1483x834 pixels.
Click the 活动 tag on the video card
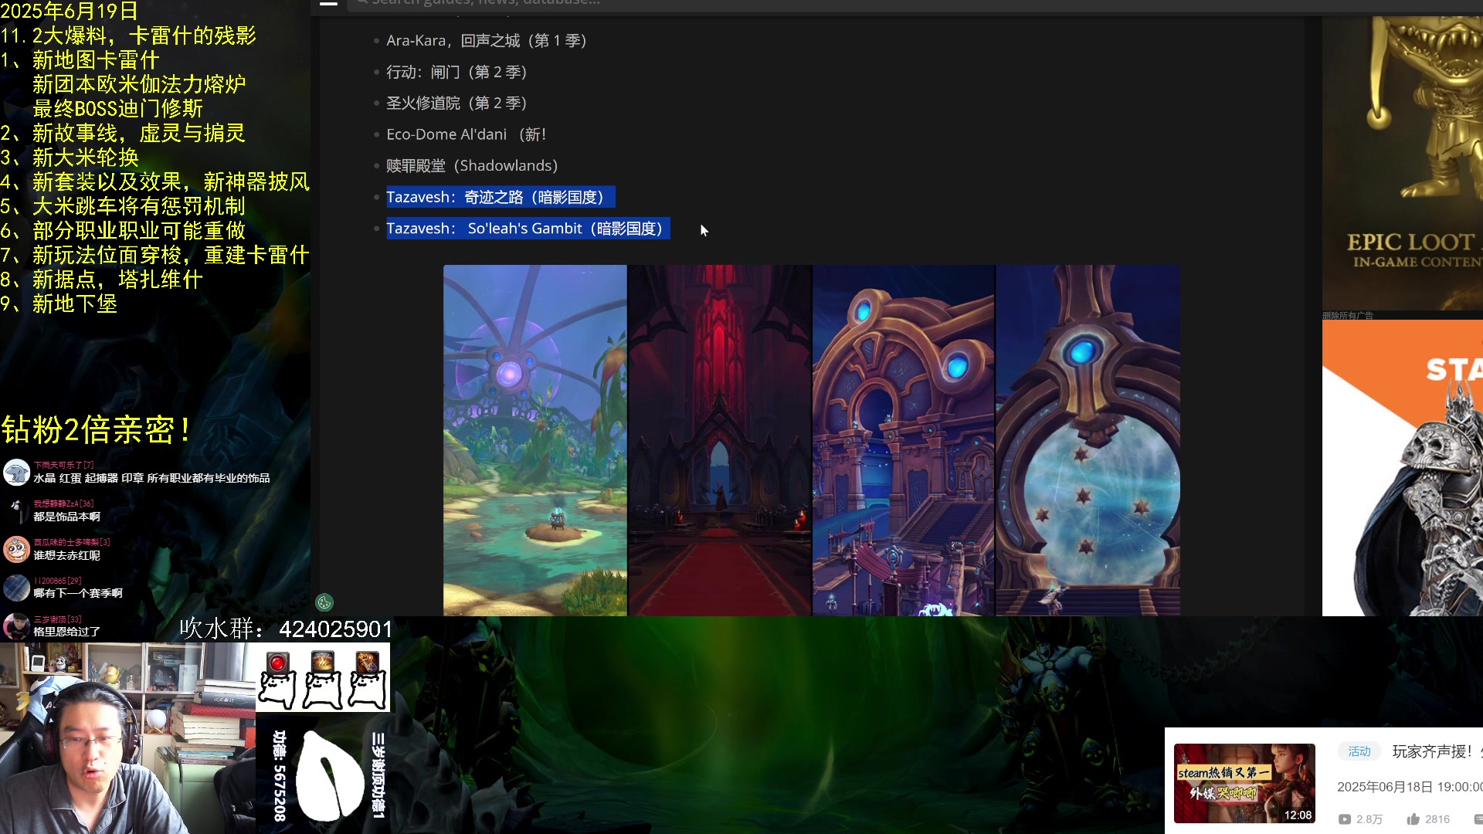tap(1359, 751)
